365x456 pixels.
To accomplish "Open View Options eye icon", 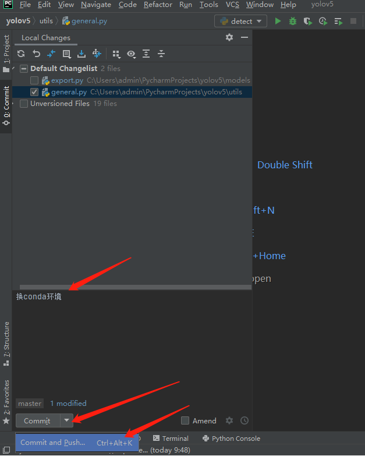I will [x=132, y=54].
